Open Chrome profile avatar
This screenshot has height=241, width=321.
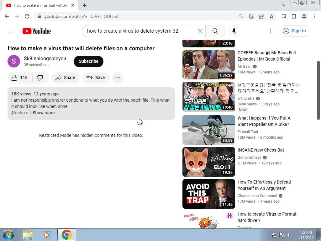[x=304, y=16]
